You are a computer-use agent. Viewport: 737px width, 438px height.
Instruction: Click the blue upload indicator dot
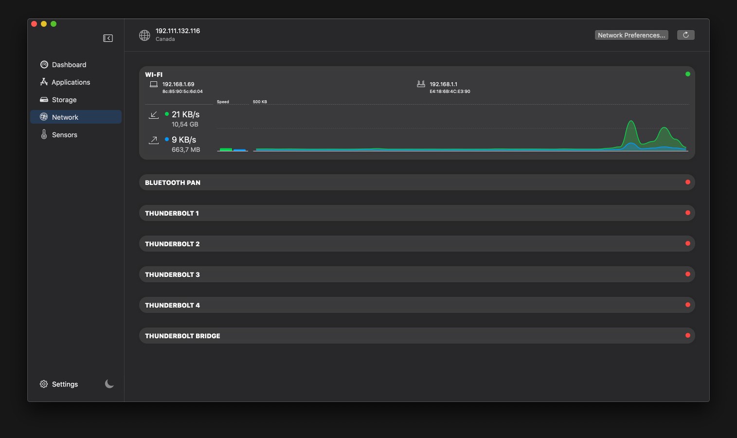(167, 139)
